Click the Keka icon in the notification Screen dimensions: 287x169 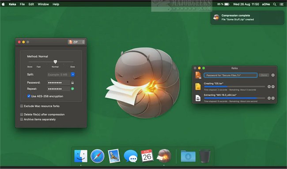pos(216,17)
